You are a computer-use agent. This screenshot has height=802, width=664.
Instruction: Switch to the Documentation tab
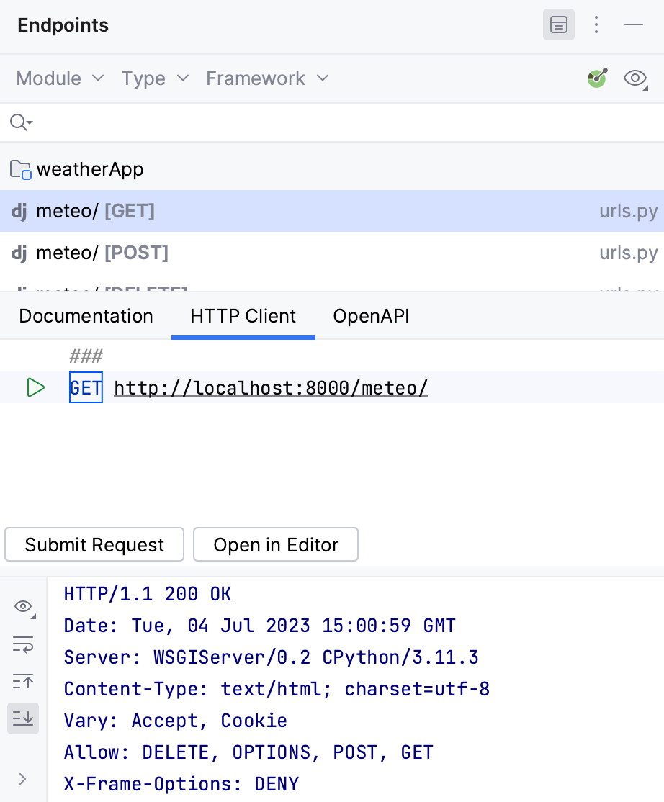coord(86,316)
